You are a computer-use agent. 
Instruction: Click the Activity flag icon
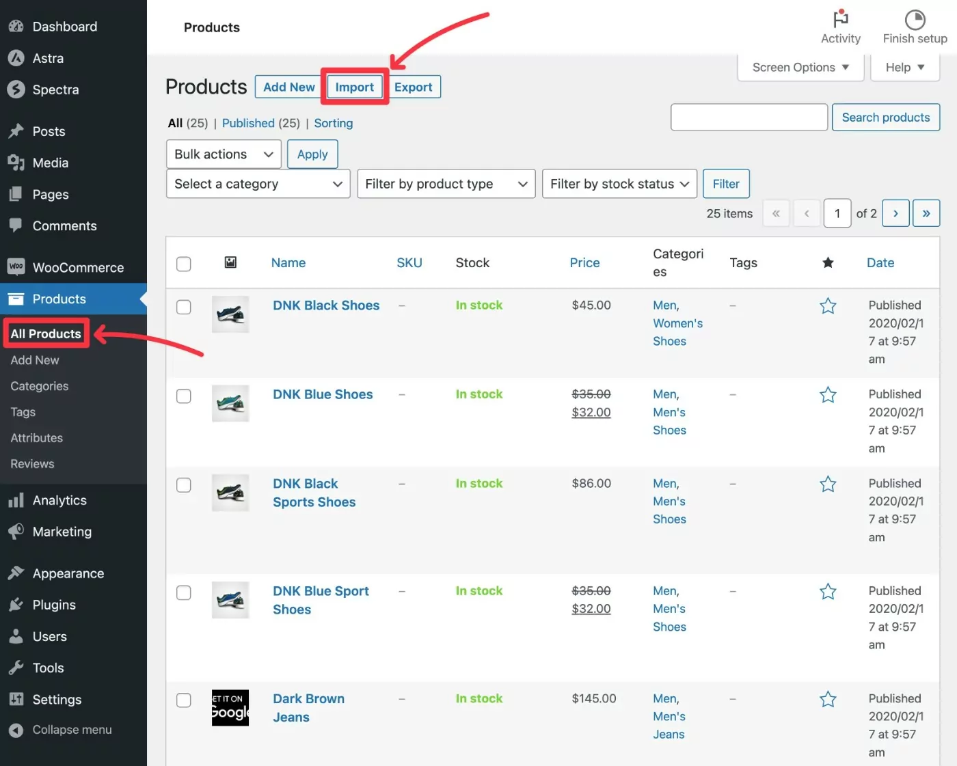click(840, 19)
